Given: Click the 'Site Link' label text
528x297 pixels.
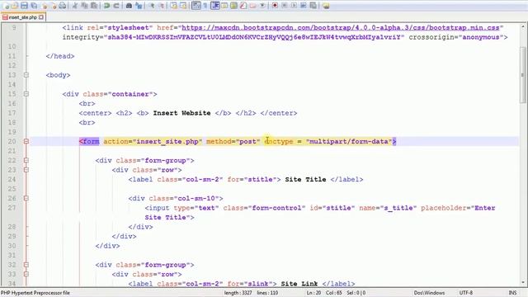Looking at the screenshot, I should [x=299, y=284].
